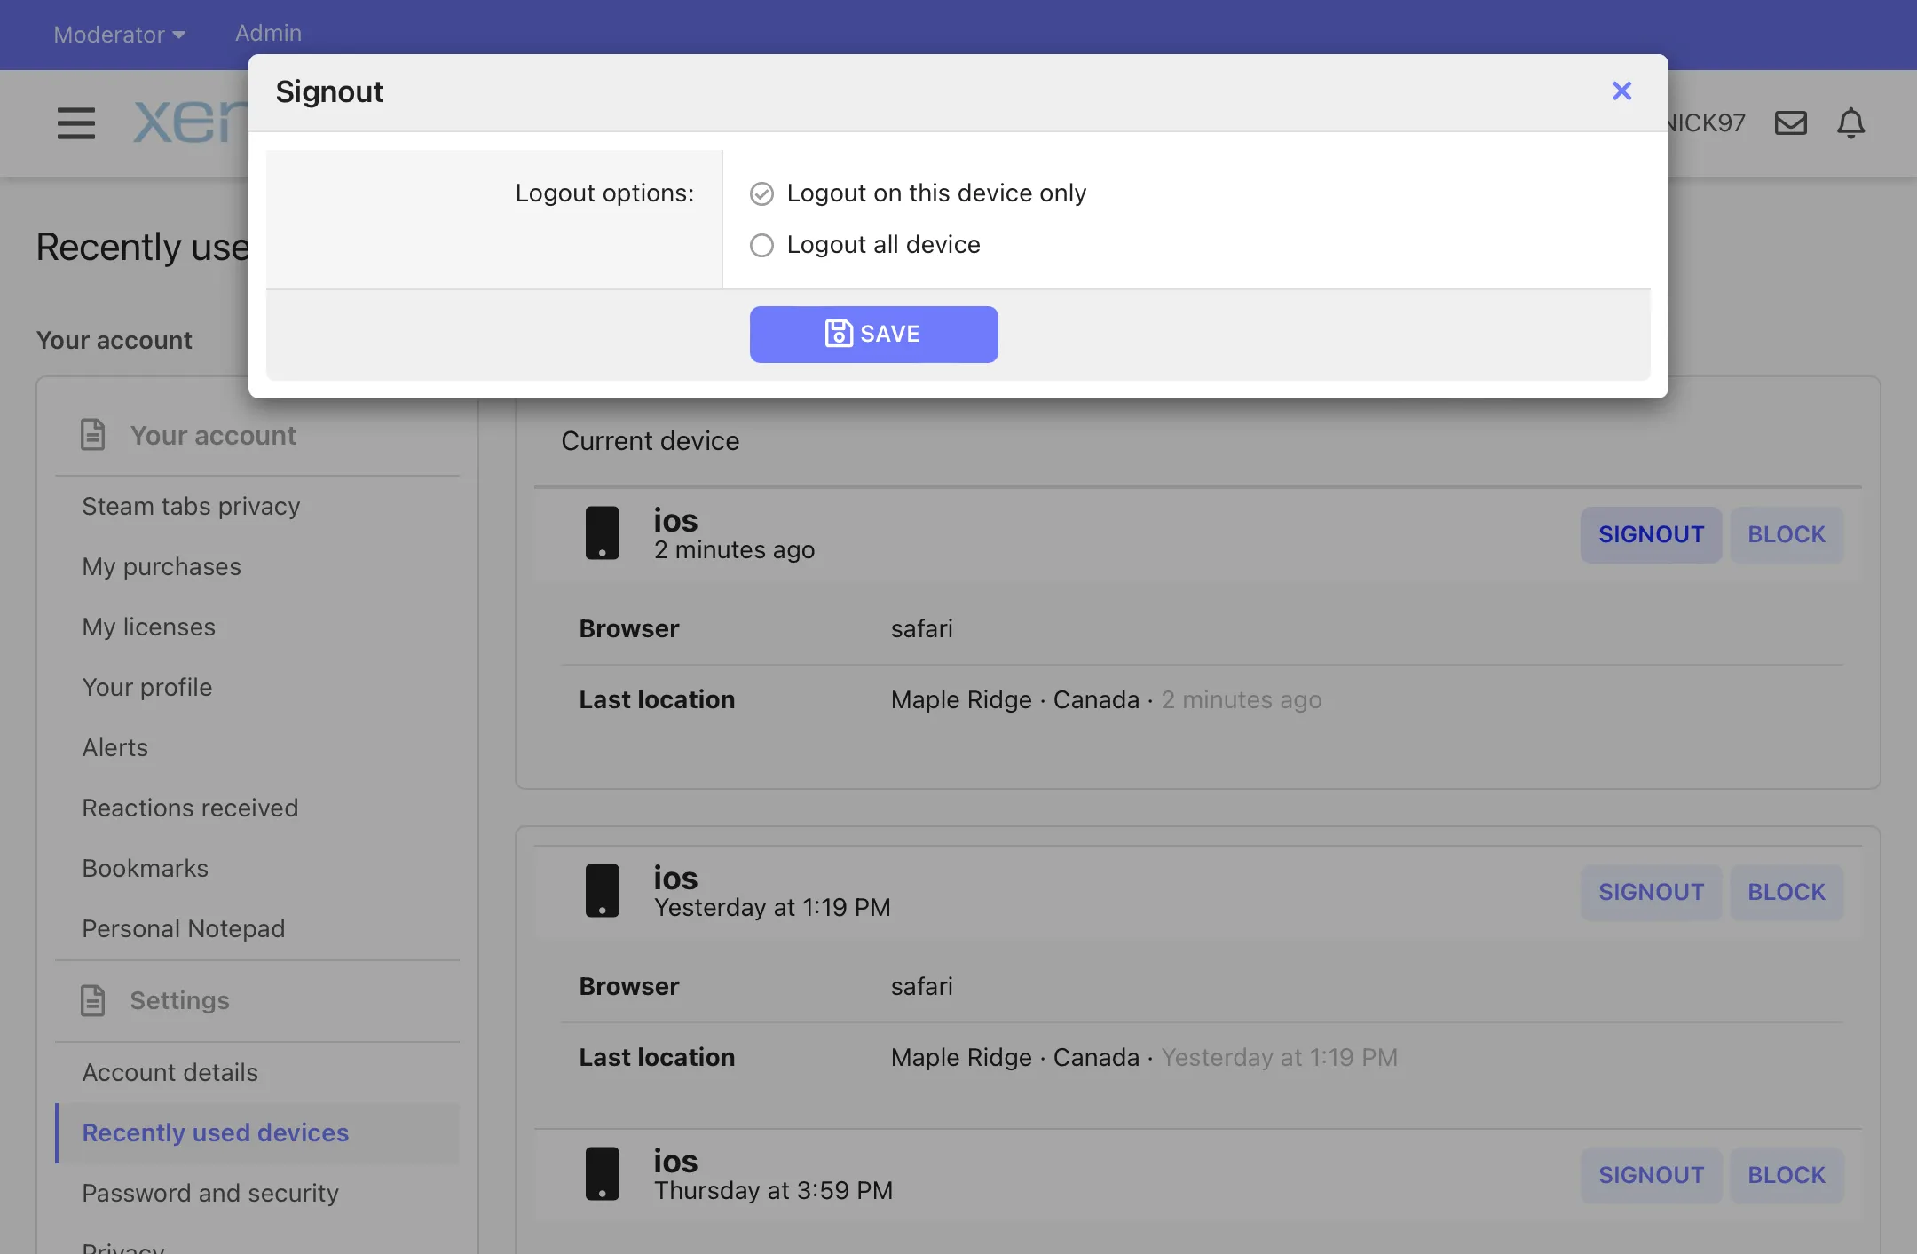Click the phone icon for Yesterday's ios device

tap(602, 891)
